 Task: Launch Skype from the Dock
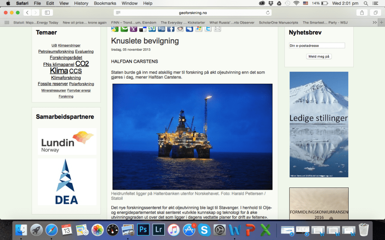click(x=204, y=230)
